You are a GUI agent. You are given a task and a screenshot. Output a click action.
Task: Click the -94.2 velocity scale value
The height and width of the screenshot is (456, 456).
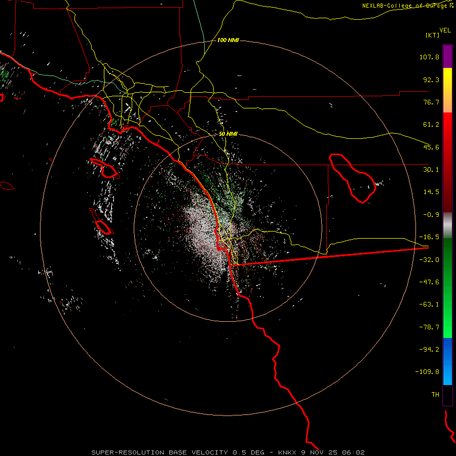pos(429,349)
